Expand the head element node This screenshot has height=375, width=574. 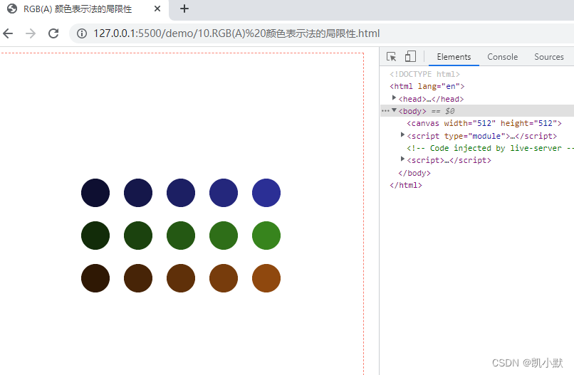click(x=394, y=98)
